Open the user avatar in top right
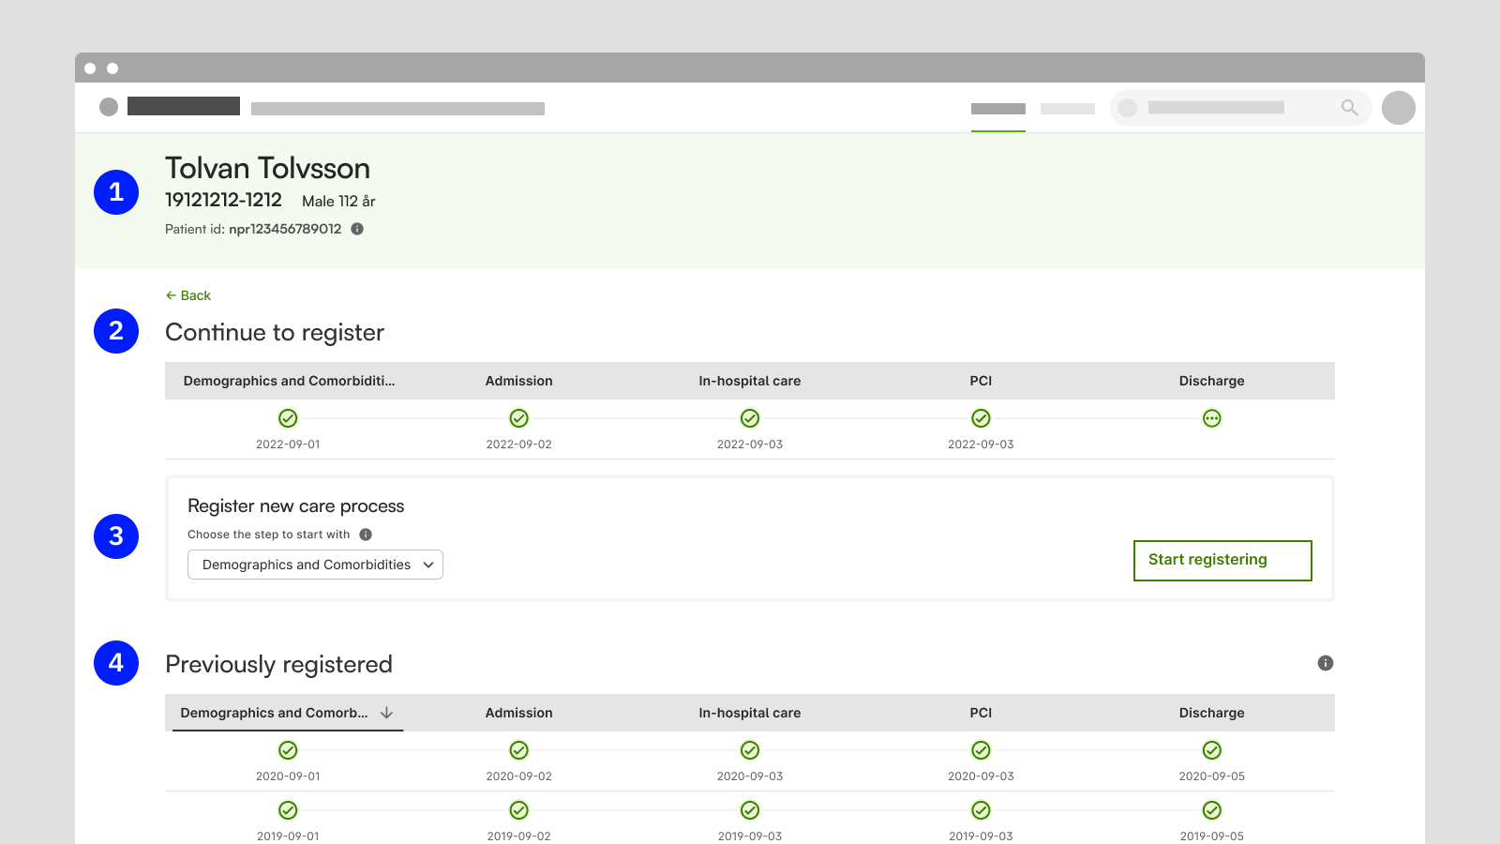 [x=1399, y=108]
